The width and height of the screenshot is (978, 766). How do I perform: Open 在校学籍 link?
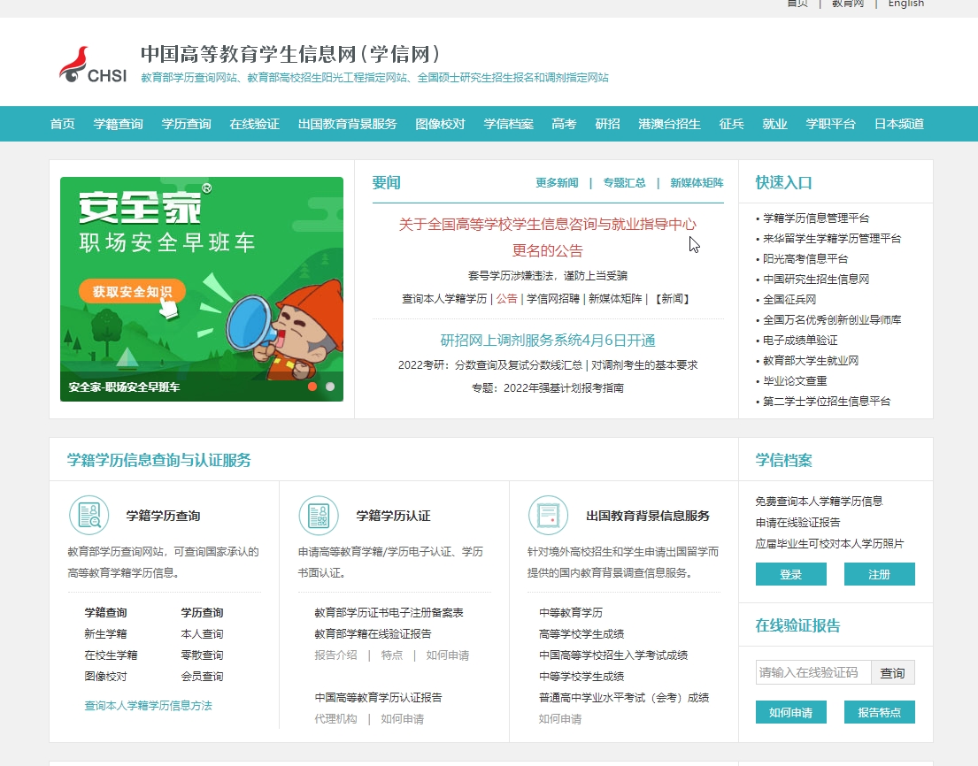tap(111, 655)
